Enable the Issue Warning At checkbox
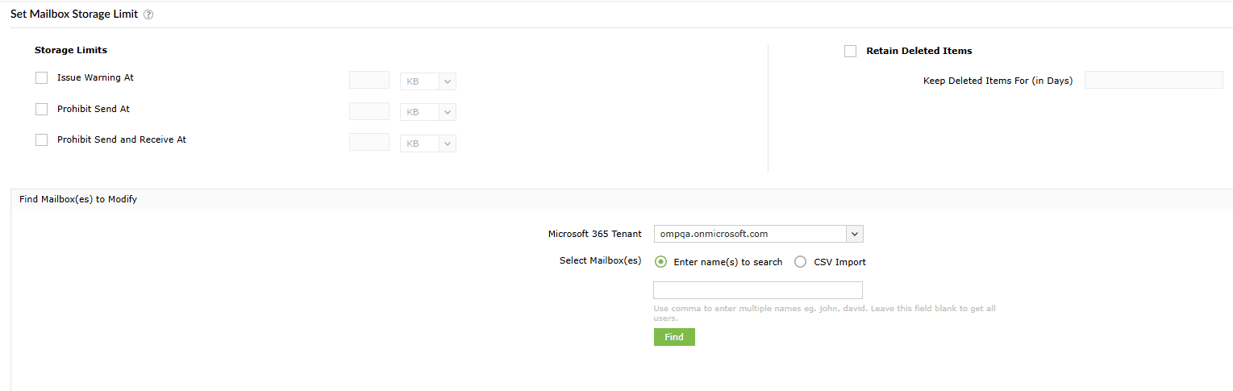This screenshot has width=1233, height=391. (x=42, y=78)
